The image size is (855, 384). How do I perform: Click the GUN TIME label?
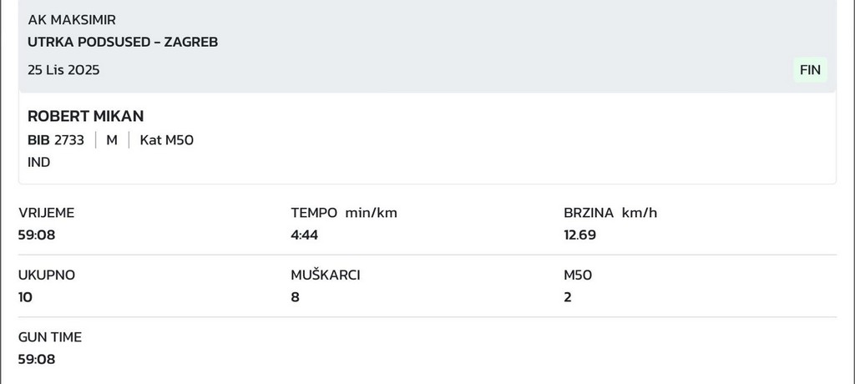pyautogui.click(x=50, y=337)
